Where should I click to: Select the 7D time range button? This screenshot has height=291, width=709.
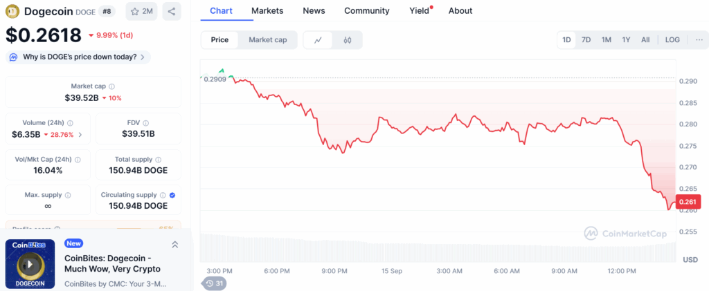(x=586, y=40)
